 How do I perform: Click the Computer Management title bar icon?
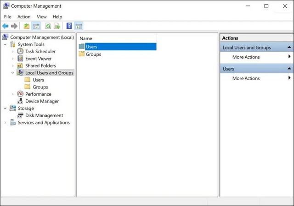pos(6,6)
